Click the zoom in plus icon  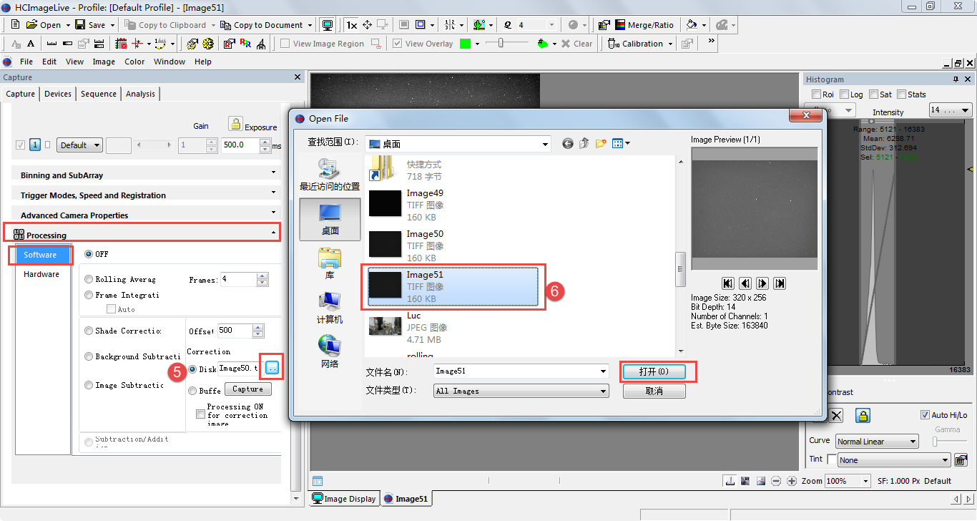click(x=792, y=481)
